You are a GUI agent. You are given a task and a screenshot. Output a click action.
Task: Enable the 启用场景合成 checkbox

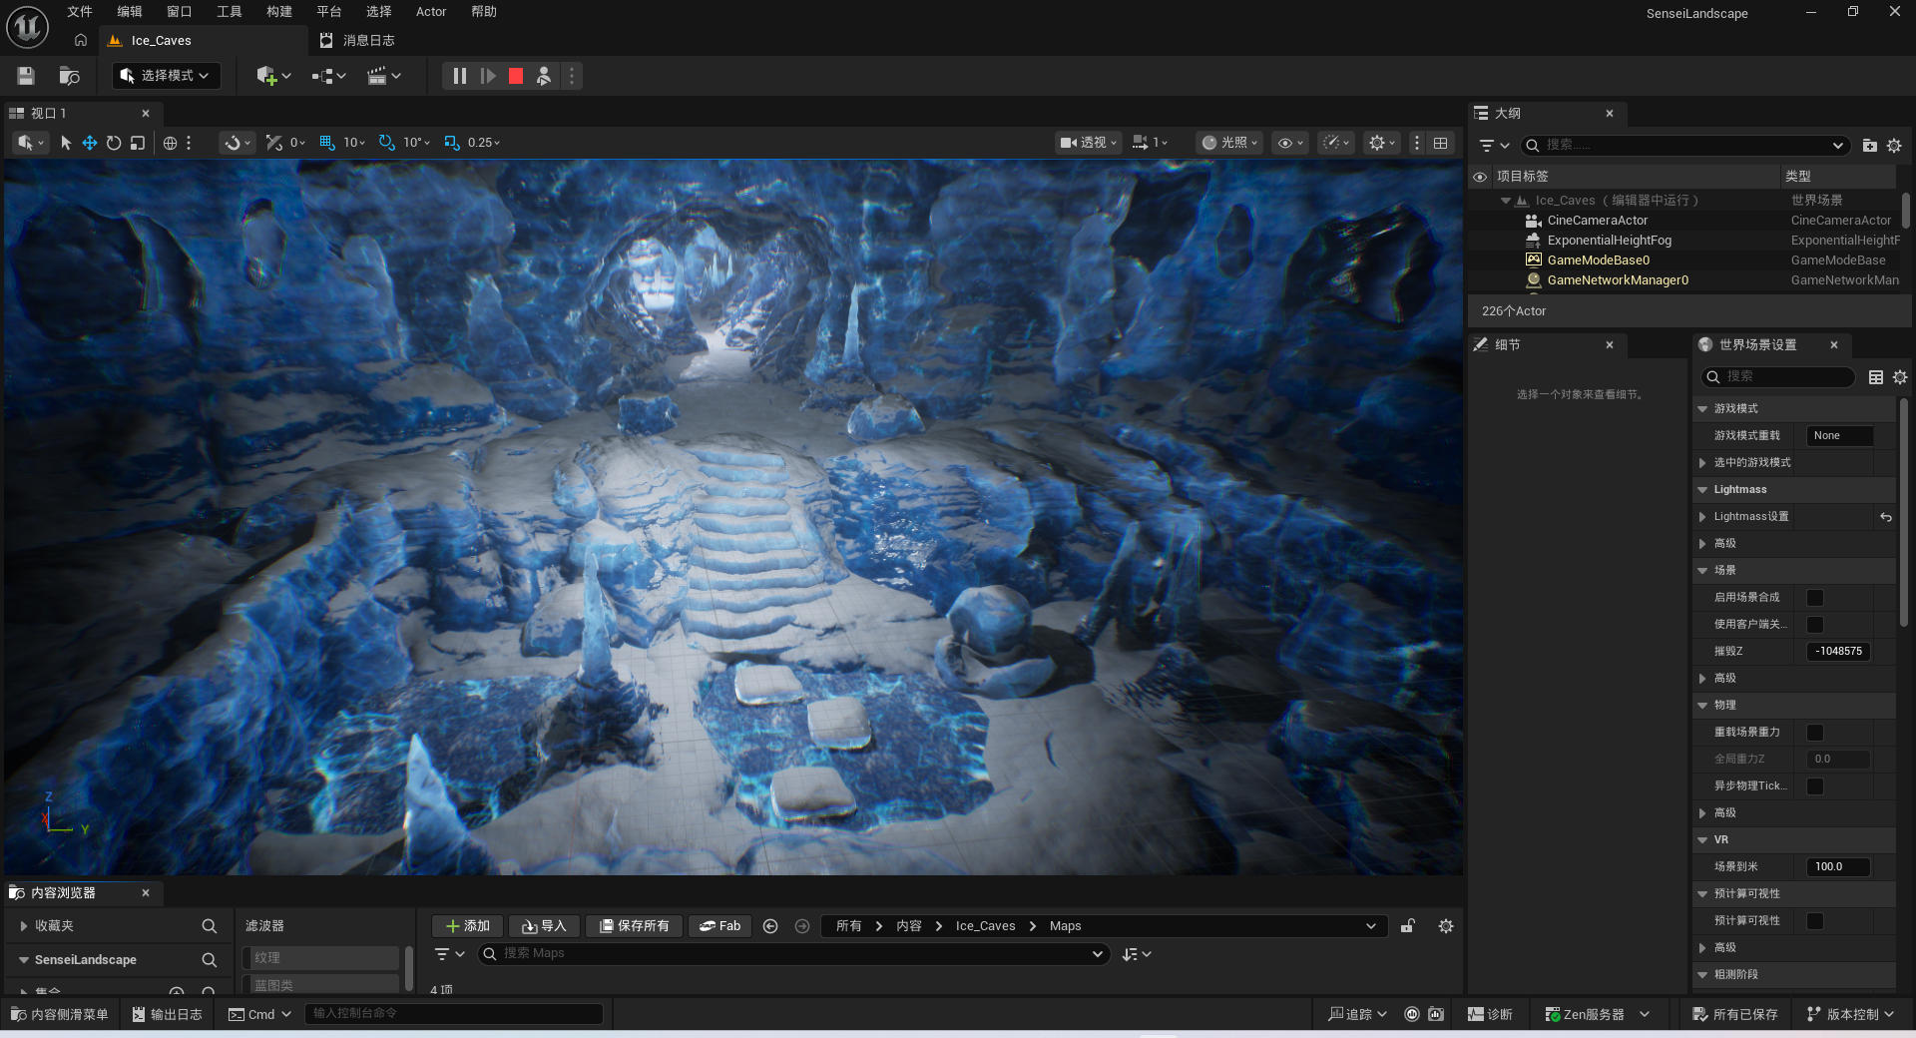pos(1815,598)
